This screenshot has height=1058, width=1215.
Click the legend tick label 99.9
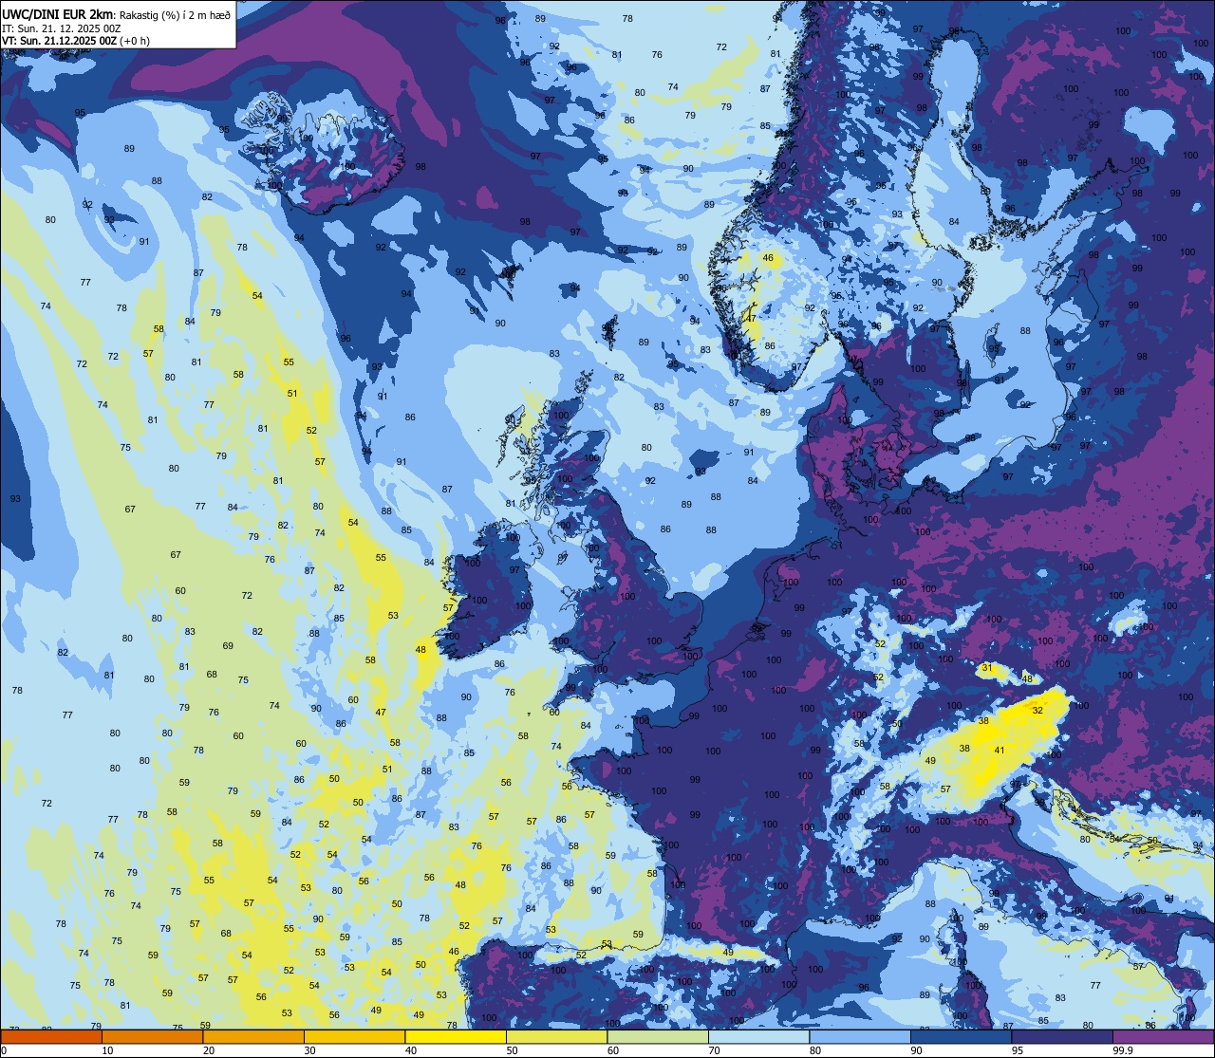click(x=1124, y=1050)
